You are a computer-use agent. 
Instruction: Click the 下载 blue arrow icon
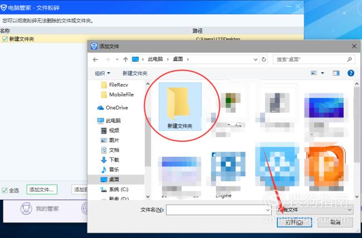[104, 160]
